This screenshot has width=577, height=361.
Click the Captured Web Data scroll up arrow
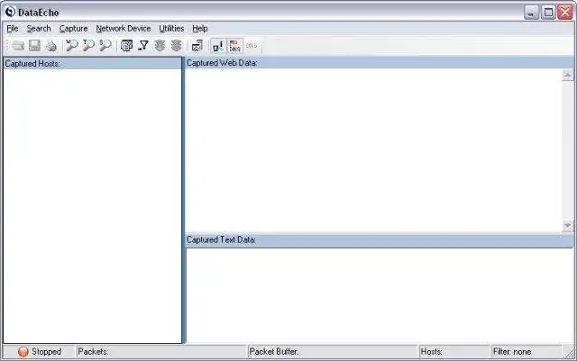coord(568,76)
